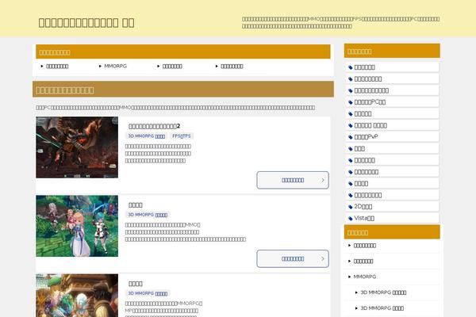The image size is (476, 317).
Task: Click the site title in the yellow header
Action: click(x=86, y=23)
